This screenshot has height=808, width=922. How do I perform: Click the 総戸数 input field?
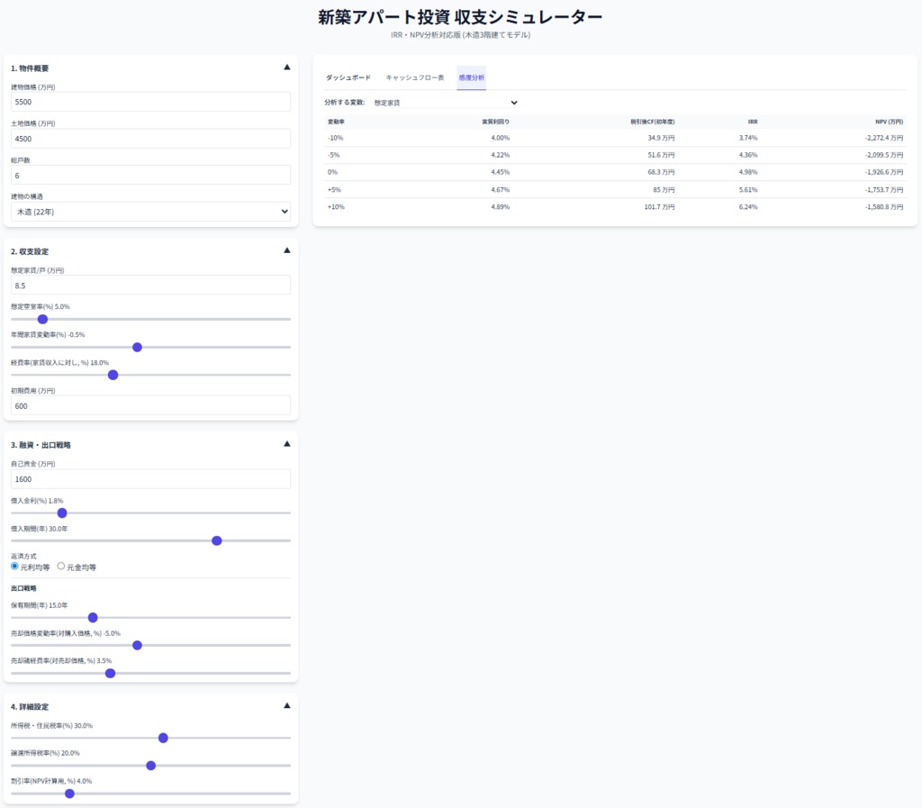[149, 175]
